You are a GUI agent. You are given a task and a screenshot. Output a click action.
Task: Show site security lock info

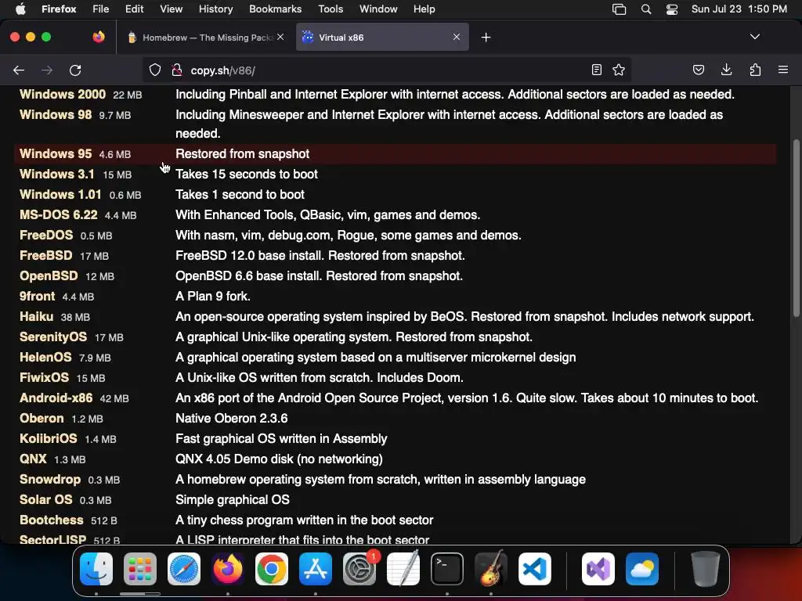coord(177,70)
